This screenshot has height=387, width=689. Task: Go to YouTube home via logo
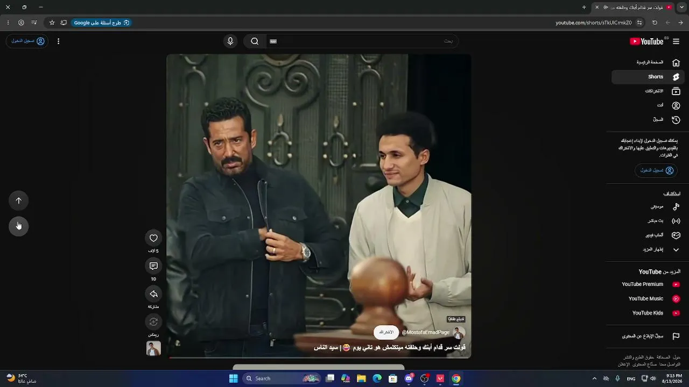(647, 41)
